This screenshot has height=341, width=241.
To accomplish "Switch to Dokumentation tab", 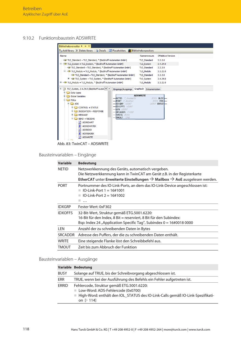I will (x=153, y=89).
